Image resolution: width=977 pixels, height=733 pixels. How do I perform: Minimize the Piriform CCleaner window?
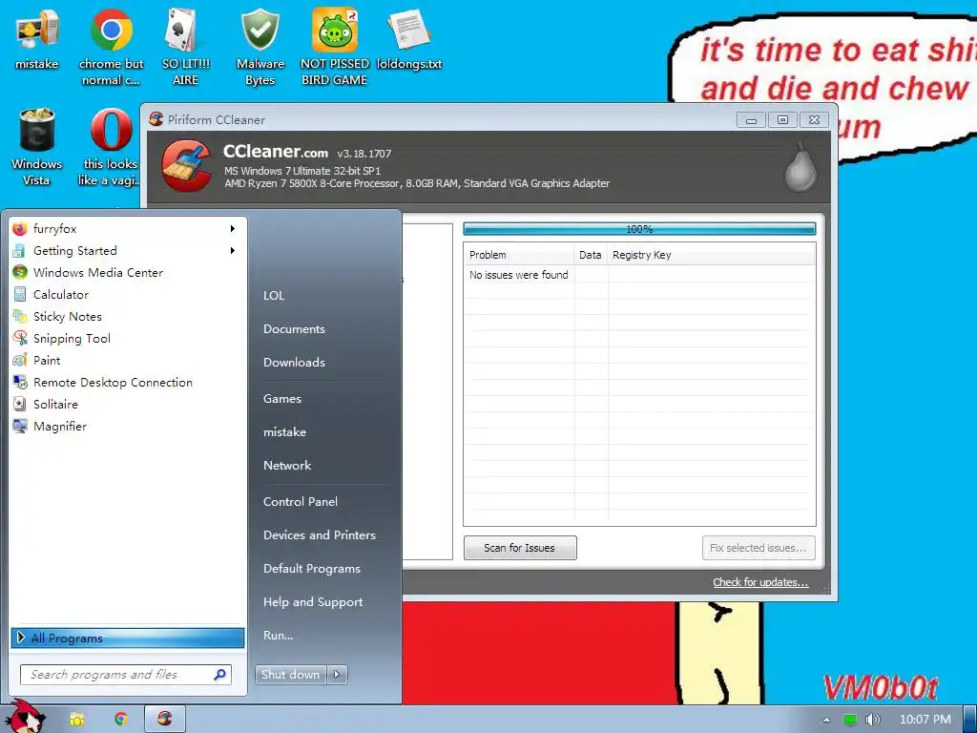point(752,119)
